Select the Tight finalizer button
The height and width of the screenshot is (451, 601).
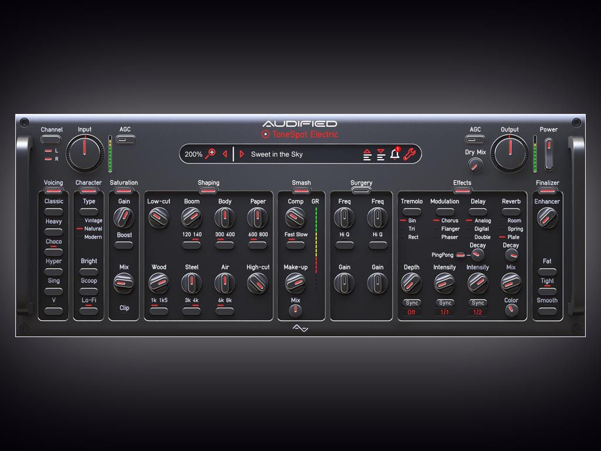(x=548, y=291)
